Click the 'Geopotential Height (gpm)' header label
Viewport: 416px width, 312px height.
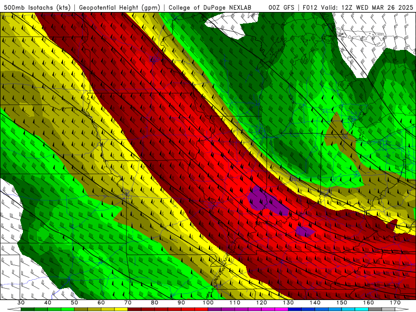pyautogui.click(x=120, y=8)
